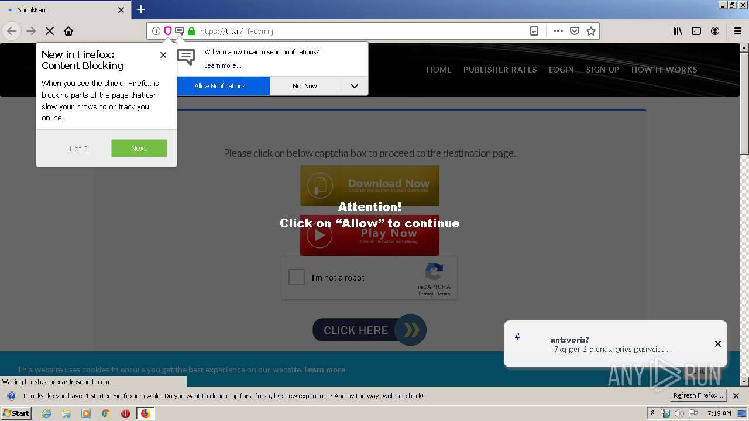This screenshot has height=421, width=749.
Task: Open HOW IT WORKS menu item
Action: [664, 70]
